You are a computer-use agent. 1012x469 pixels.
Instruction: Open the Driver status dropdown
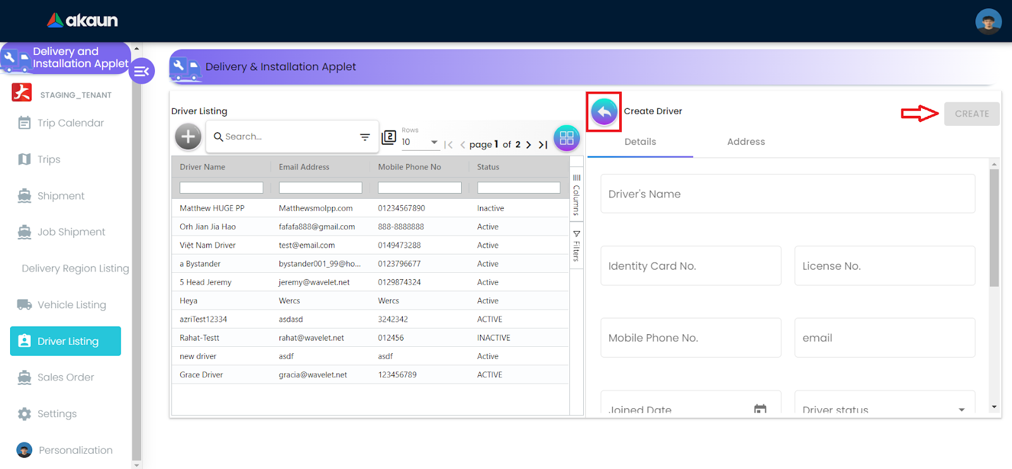pos(961,410)
